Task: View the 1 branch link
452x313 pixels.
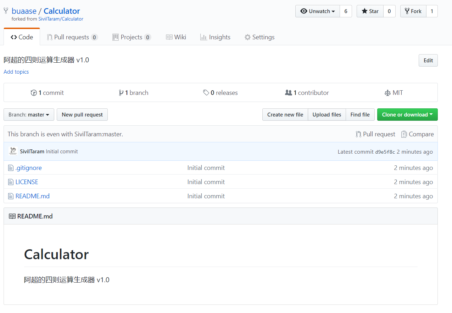Action: coord(134,93)
